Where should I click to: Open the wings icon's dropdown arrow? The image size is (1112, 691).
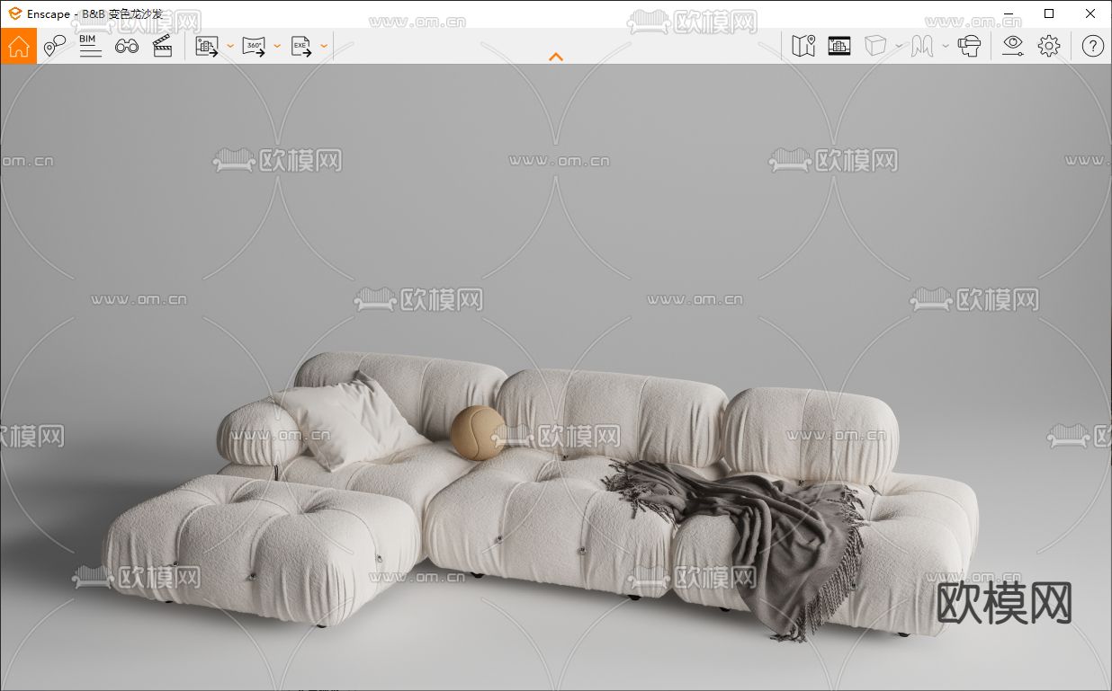pos(946,46)
